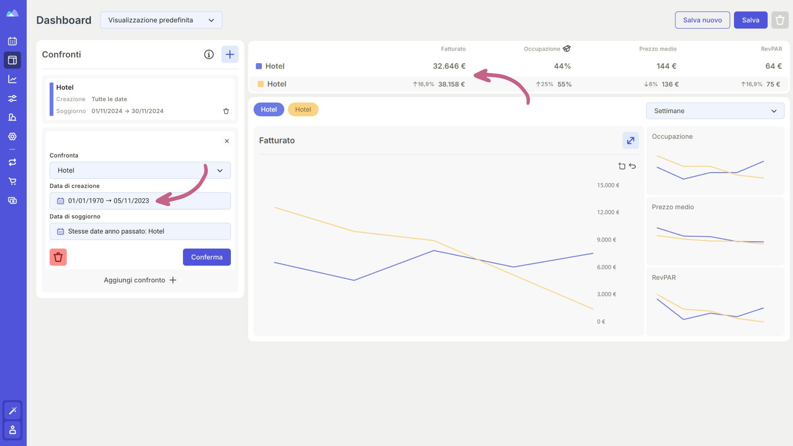Toggle the blue Hotel series pill
The height and width of the screenshot is (446, 793).
tap(269, 109)
